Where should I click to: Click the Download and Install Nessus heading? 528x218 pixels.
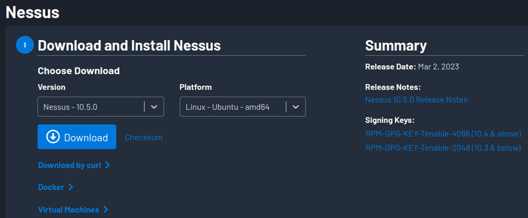tap(129, 45)
